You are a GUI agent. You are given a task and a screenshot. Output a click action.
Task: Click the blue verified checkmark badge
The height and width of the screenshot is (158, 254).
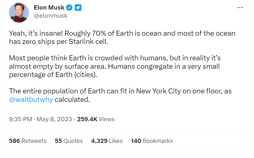(x=69, y=8)
